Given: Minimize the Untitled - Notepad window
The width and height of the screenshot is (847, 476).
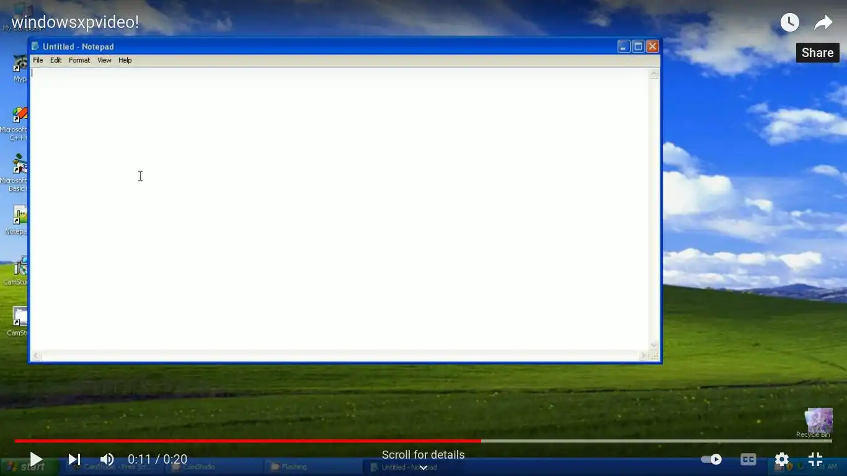Looking at the screenshot, I should (x=624, y=46).
